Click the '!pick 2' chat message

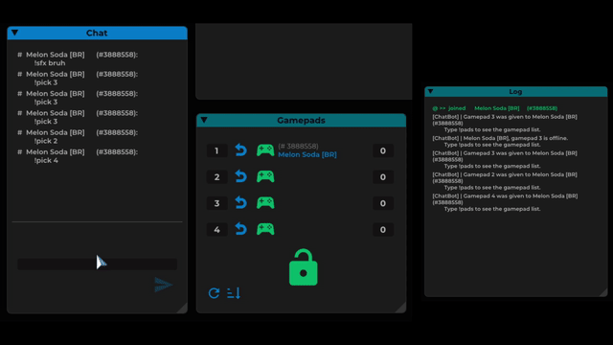coord(46,141)
